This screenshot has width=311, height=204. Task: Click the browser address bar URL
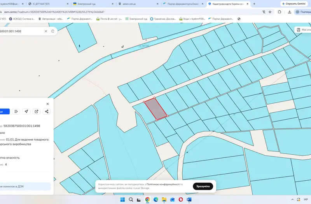tap(54, 12)
